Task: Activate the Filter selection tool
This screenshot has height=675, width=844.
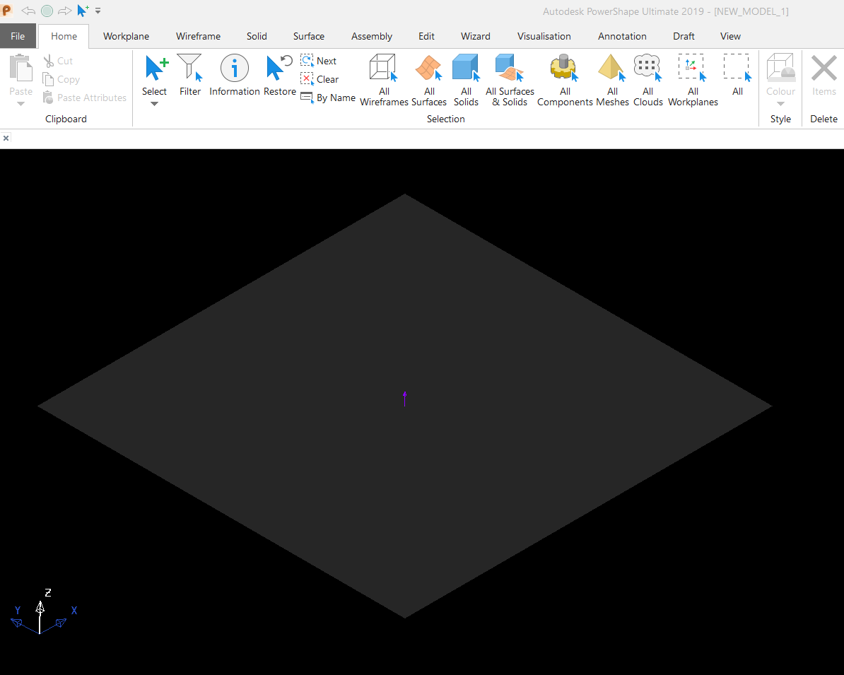Action: (190, 73)
